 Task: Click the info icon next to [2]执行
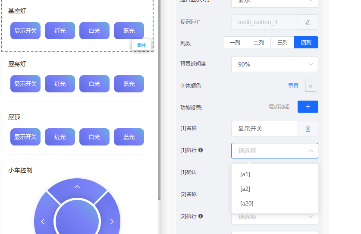coord(201,216)
